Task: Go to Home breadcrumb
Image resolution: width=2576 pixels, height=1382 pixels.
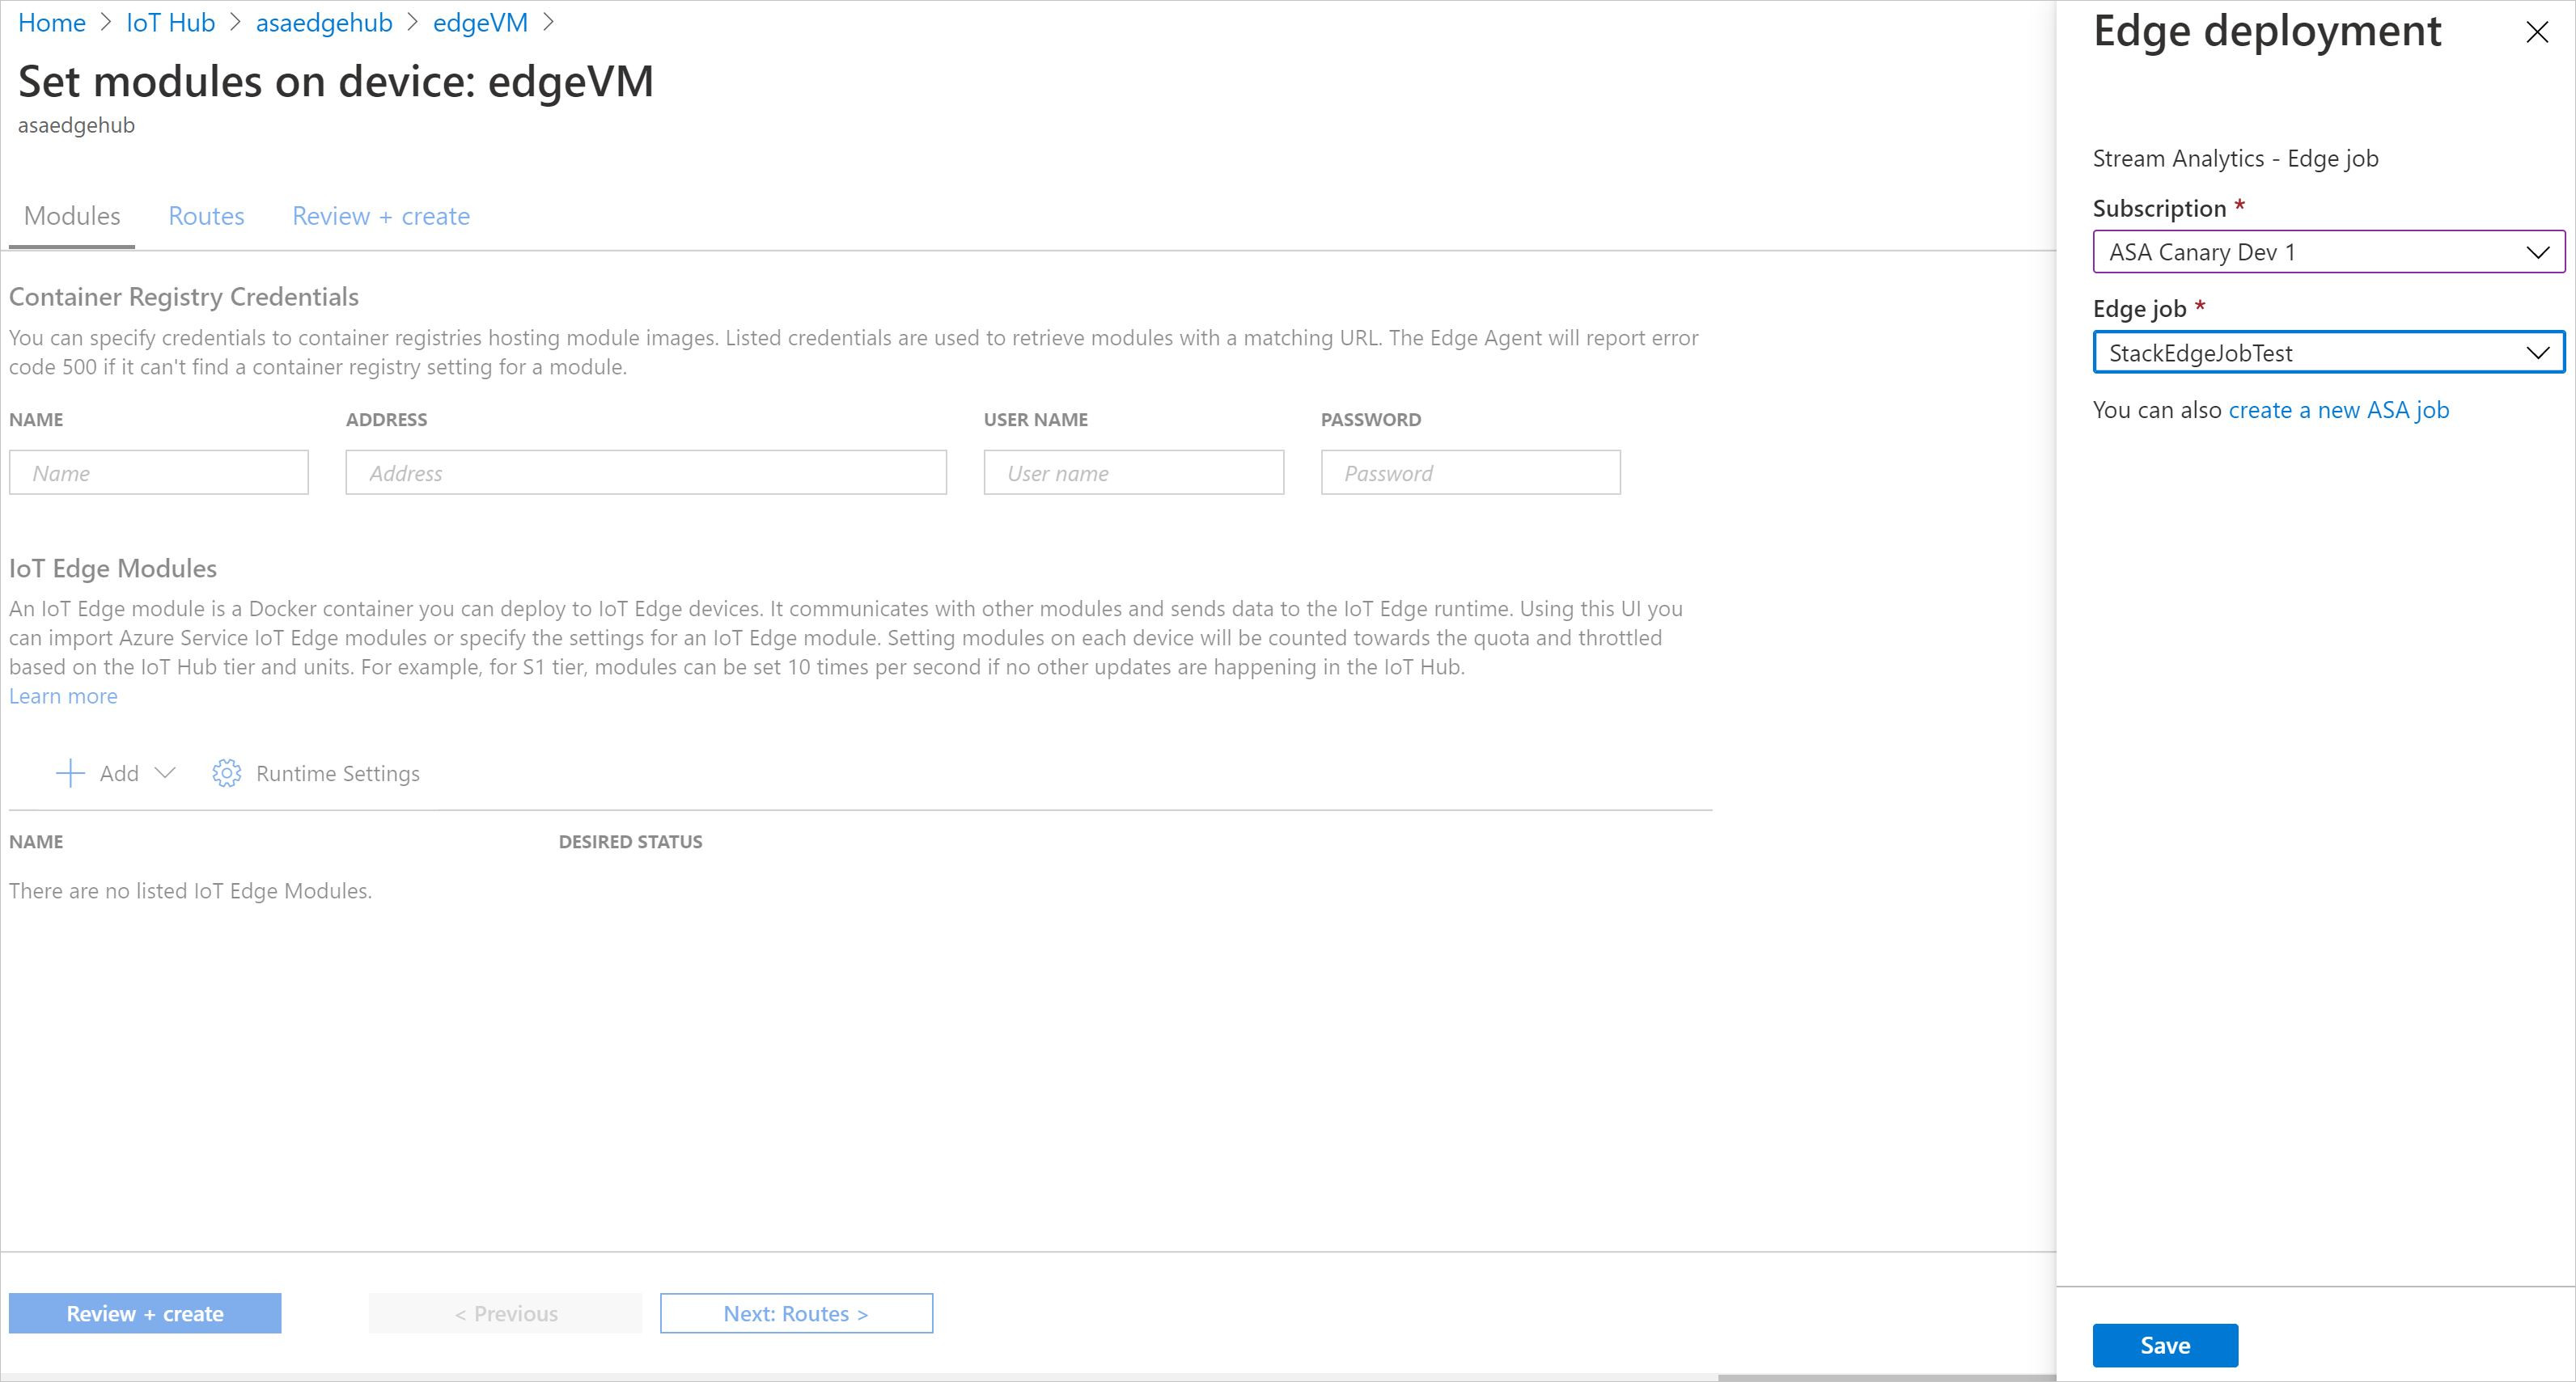Action: [x=52, y=23]
